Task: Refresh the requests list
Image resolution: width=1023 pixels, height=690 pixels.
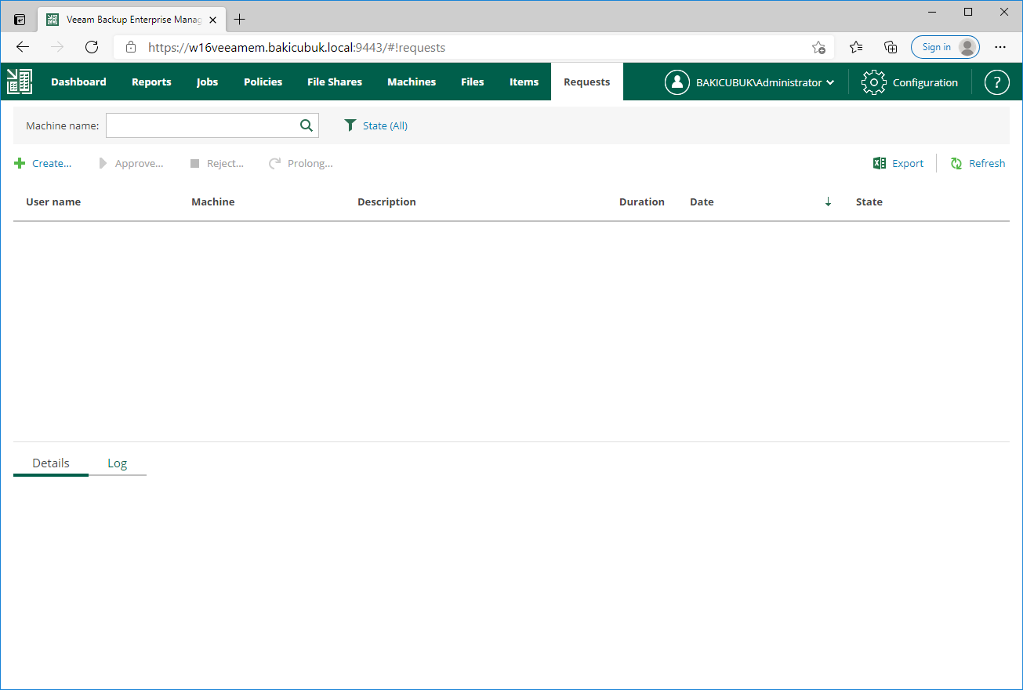Action: pos(978,163)
